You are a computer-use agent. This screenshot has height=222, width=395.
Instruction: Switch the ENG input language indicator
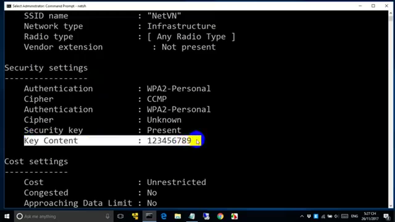pyautogui.click(x=355, y=216)
